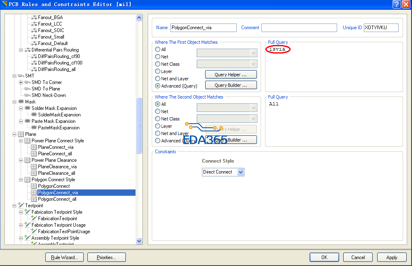Image resolution: width=412 pixels, height=266 pixels.
Task: Click the Fanout_Small rule icon
Action: 34,37
